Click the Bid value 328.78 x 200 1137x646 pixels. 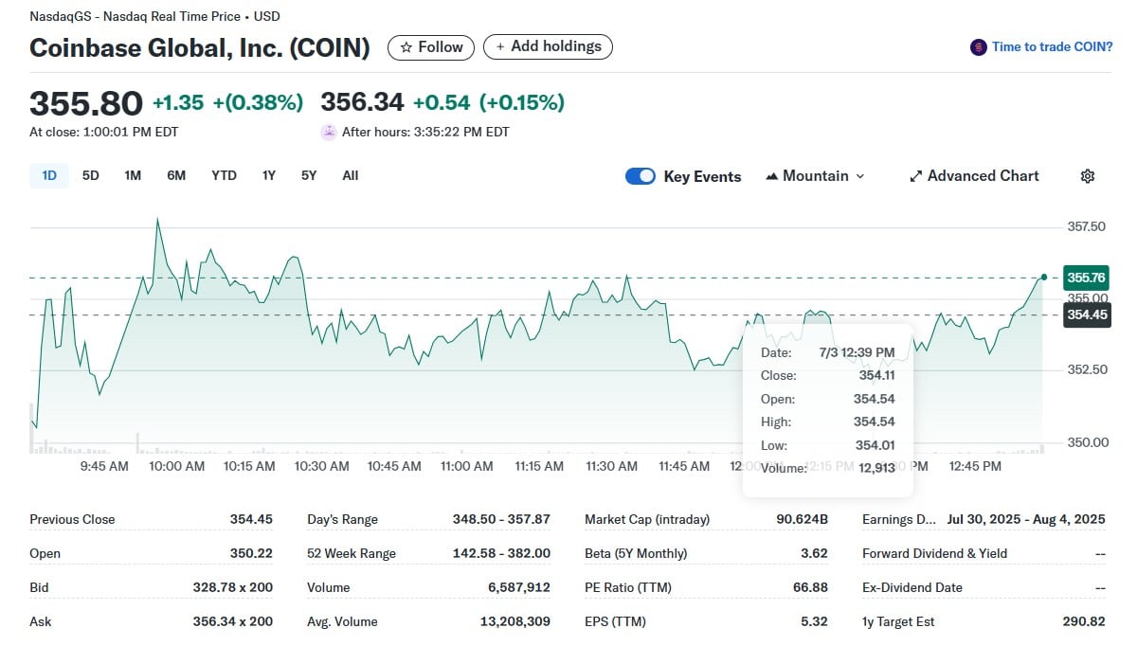pos(233,587)
